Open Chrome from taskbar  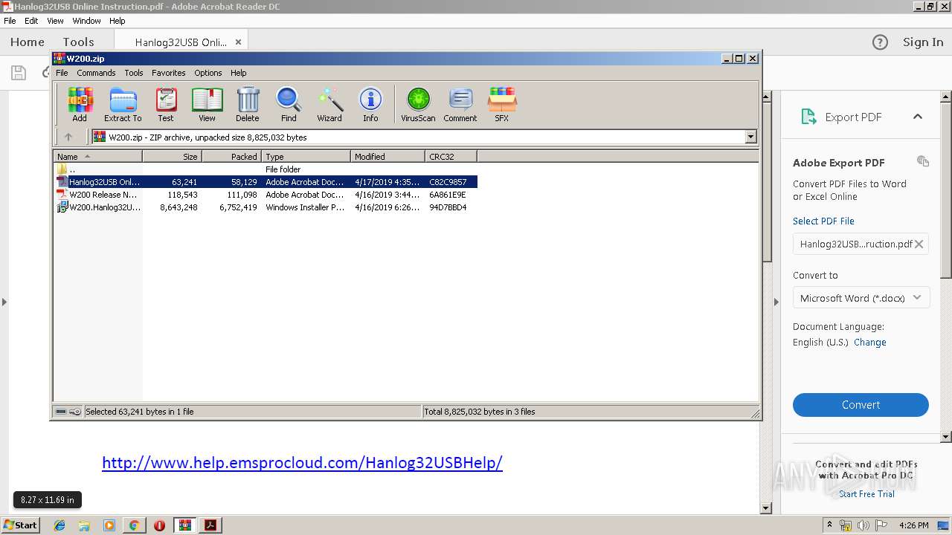pyautogui.click(x=134, y=525)
